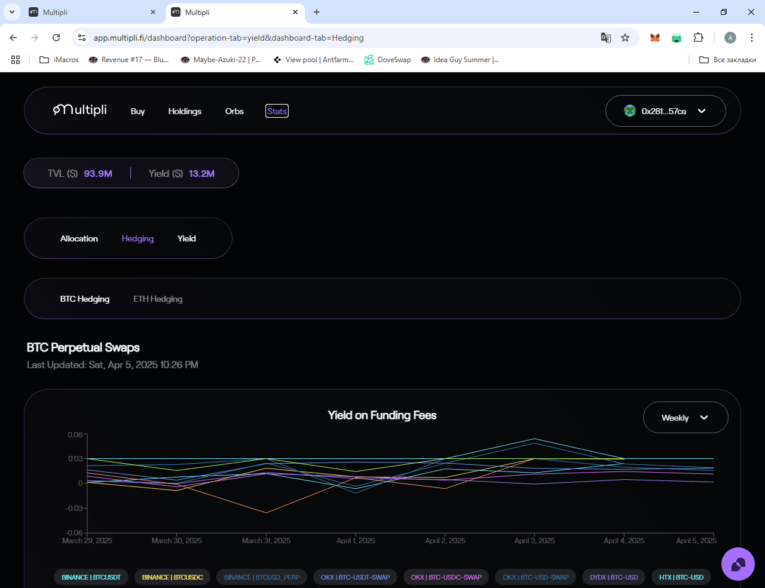This screenshot has height=588, width=765.
Task: Open View pool Antfarm bookmark
Action: 313,60
